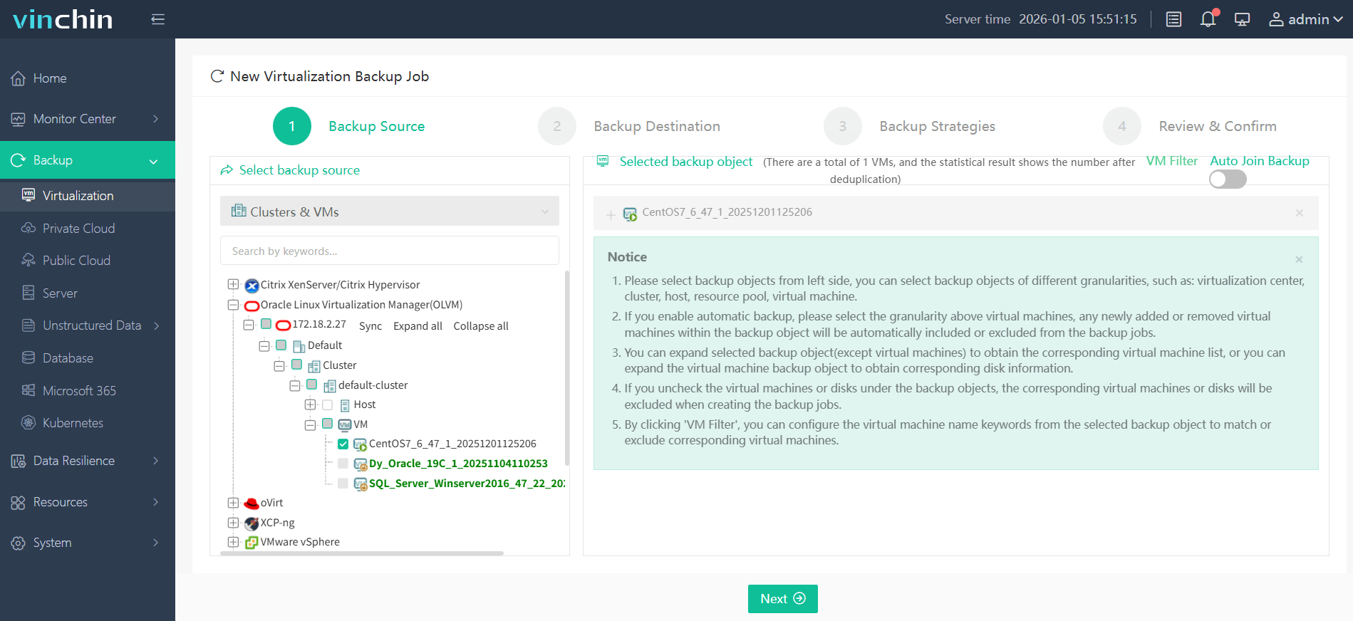Expand the selected CentOS7 object with plus icon

611,214
